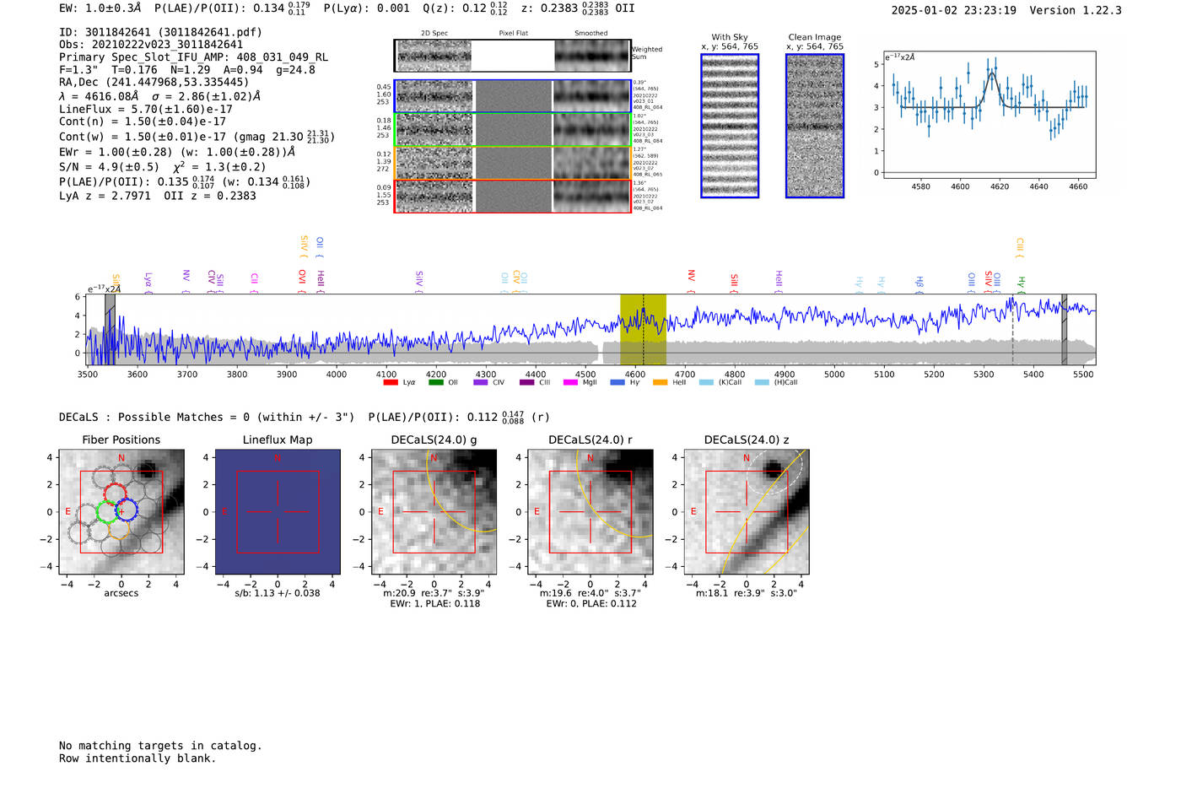Click the (K)CaII legend swatch
This screenshot has height=804, width=1181.
(706, 382)
